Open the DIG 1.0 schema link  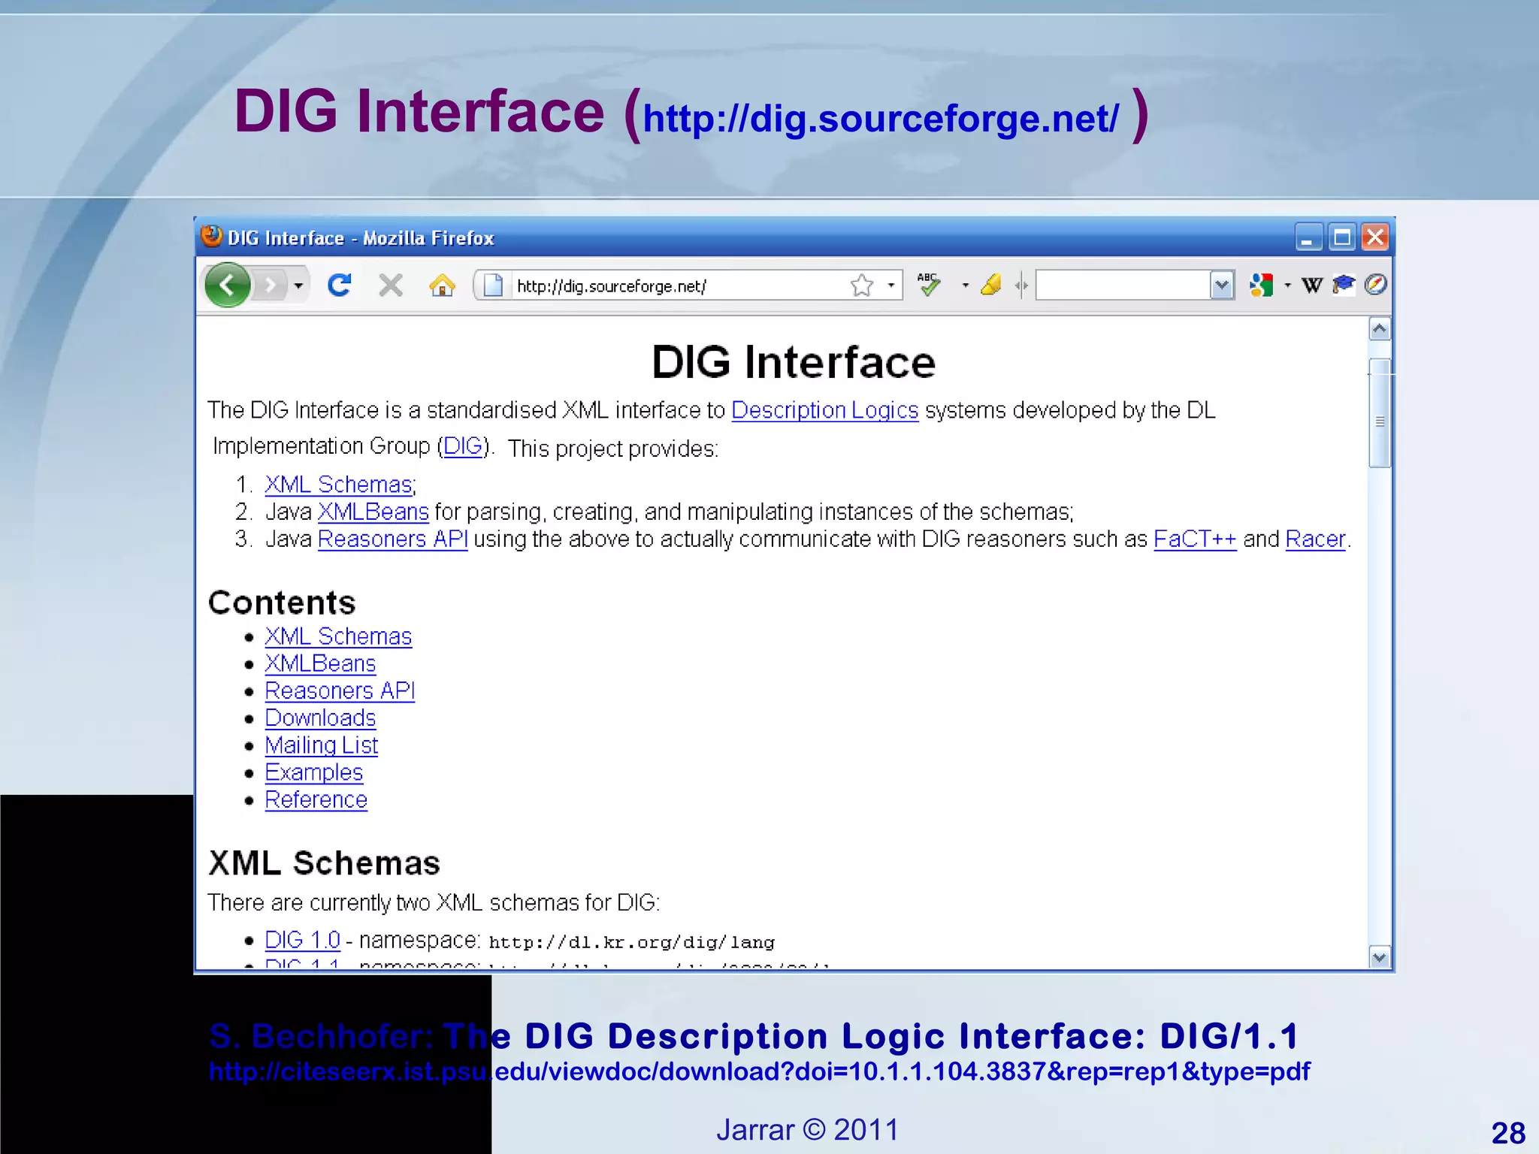(302, 940)
